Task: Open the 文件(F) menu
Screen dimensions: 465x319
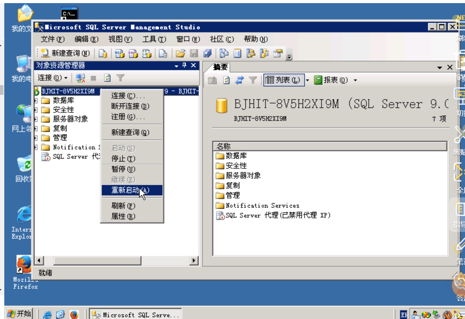Action: click(x=53, y=39)
